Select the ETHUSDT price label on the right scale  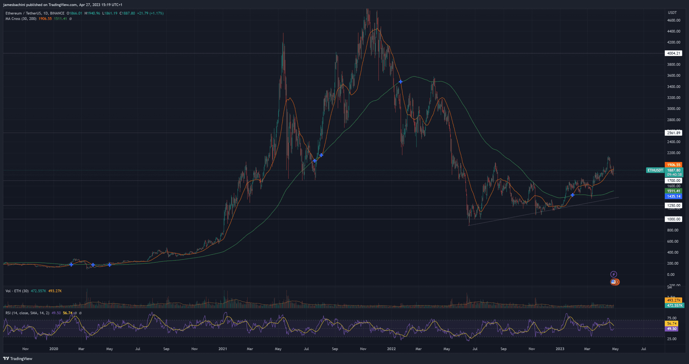click(655, 170)
